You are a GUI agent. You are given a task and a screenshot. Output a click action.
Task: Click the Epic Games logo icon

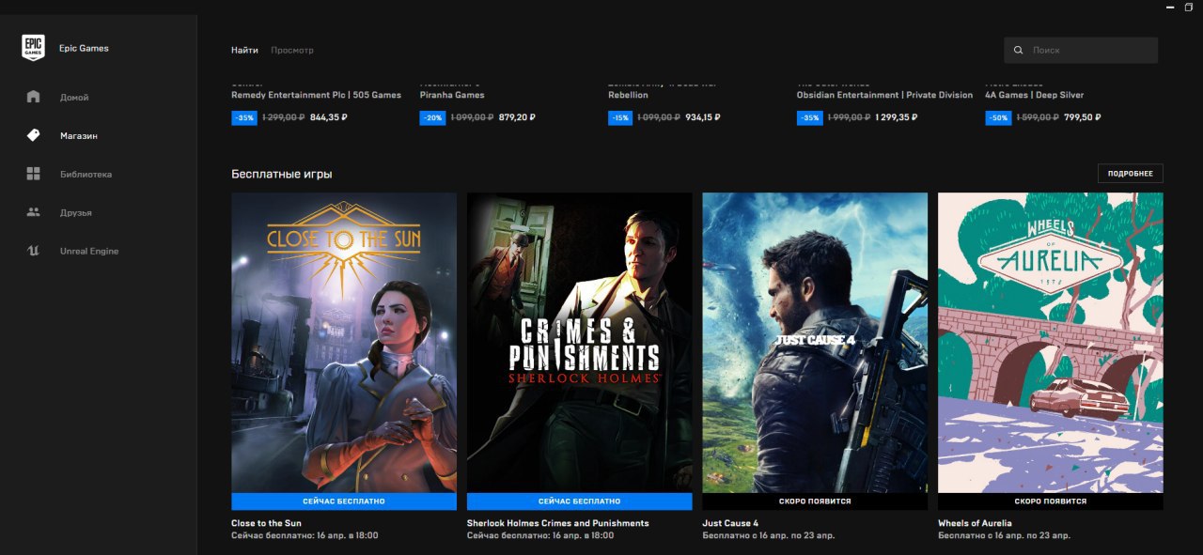(x=33, y=48)
